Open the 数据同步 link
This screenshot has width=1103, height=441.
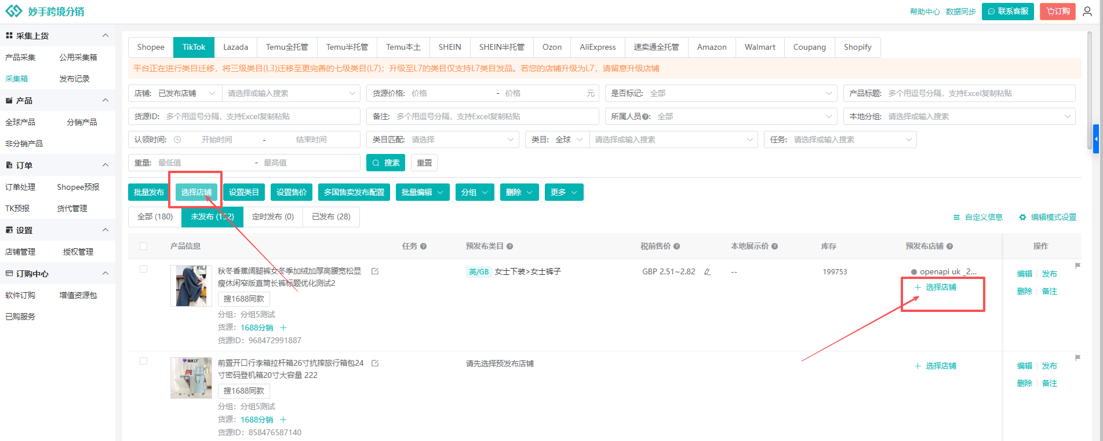(x=961, y=12)
